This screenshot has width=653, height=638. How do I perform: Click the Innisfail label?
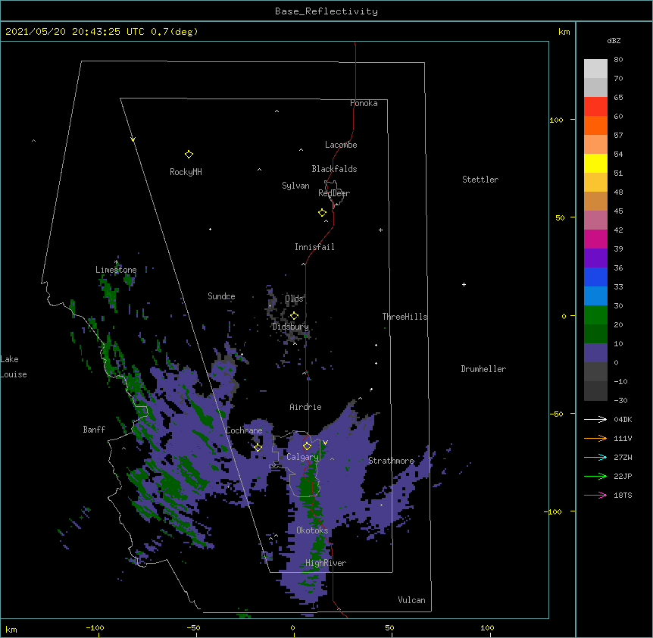(314, 247)
